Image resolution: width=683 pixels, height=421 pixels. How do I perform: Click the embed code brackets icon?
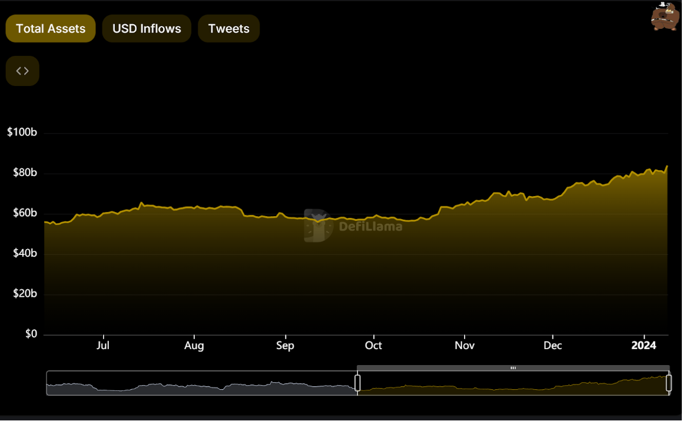(x=22, y=71)
